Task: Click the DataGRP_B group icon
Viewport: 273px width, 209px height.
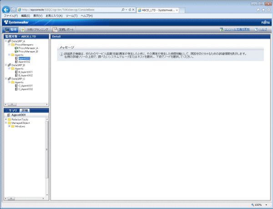Action: coord(9,65)
